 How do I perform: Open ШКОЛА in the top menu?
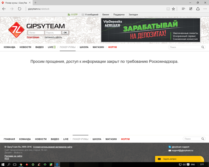point(84,47)
